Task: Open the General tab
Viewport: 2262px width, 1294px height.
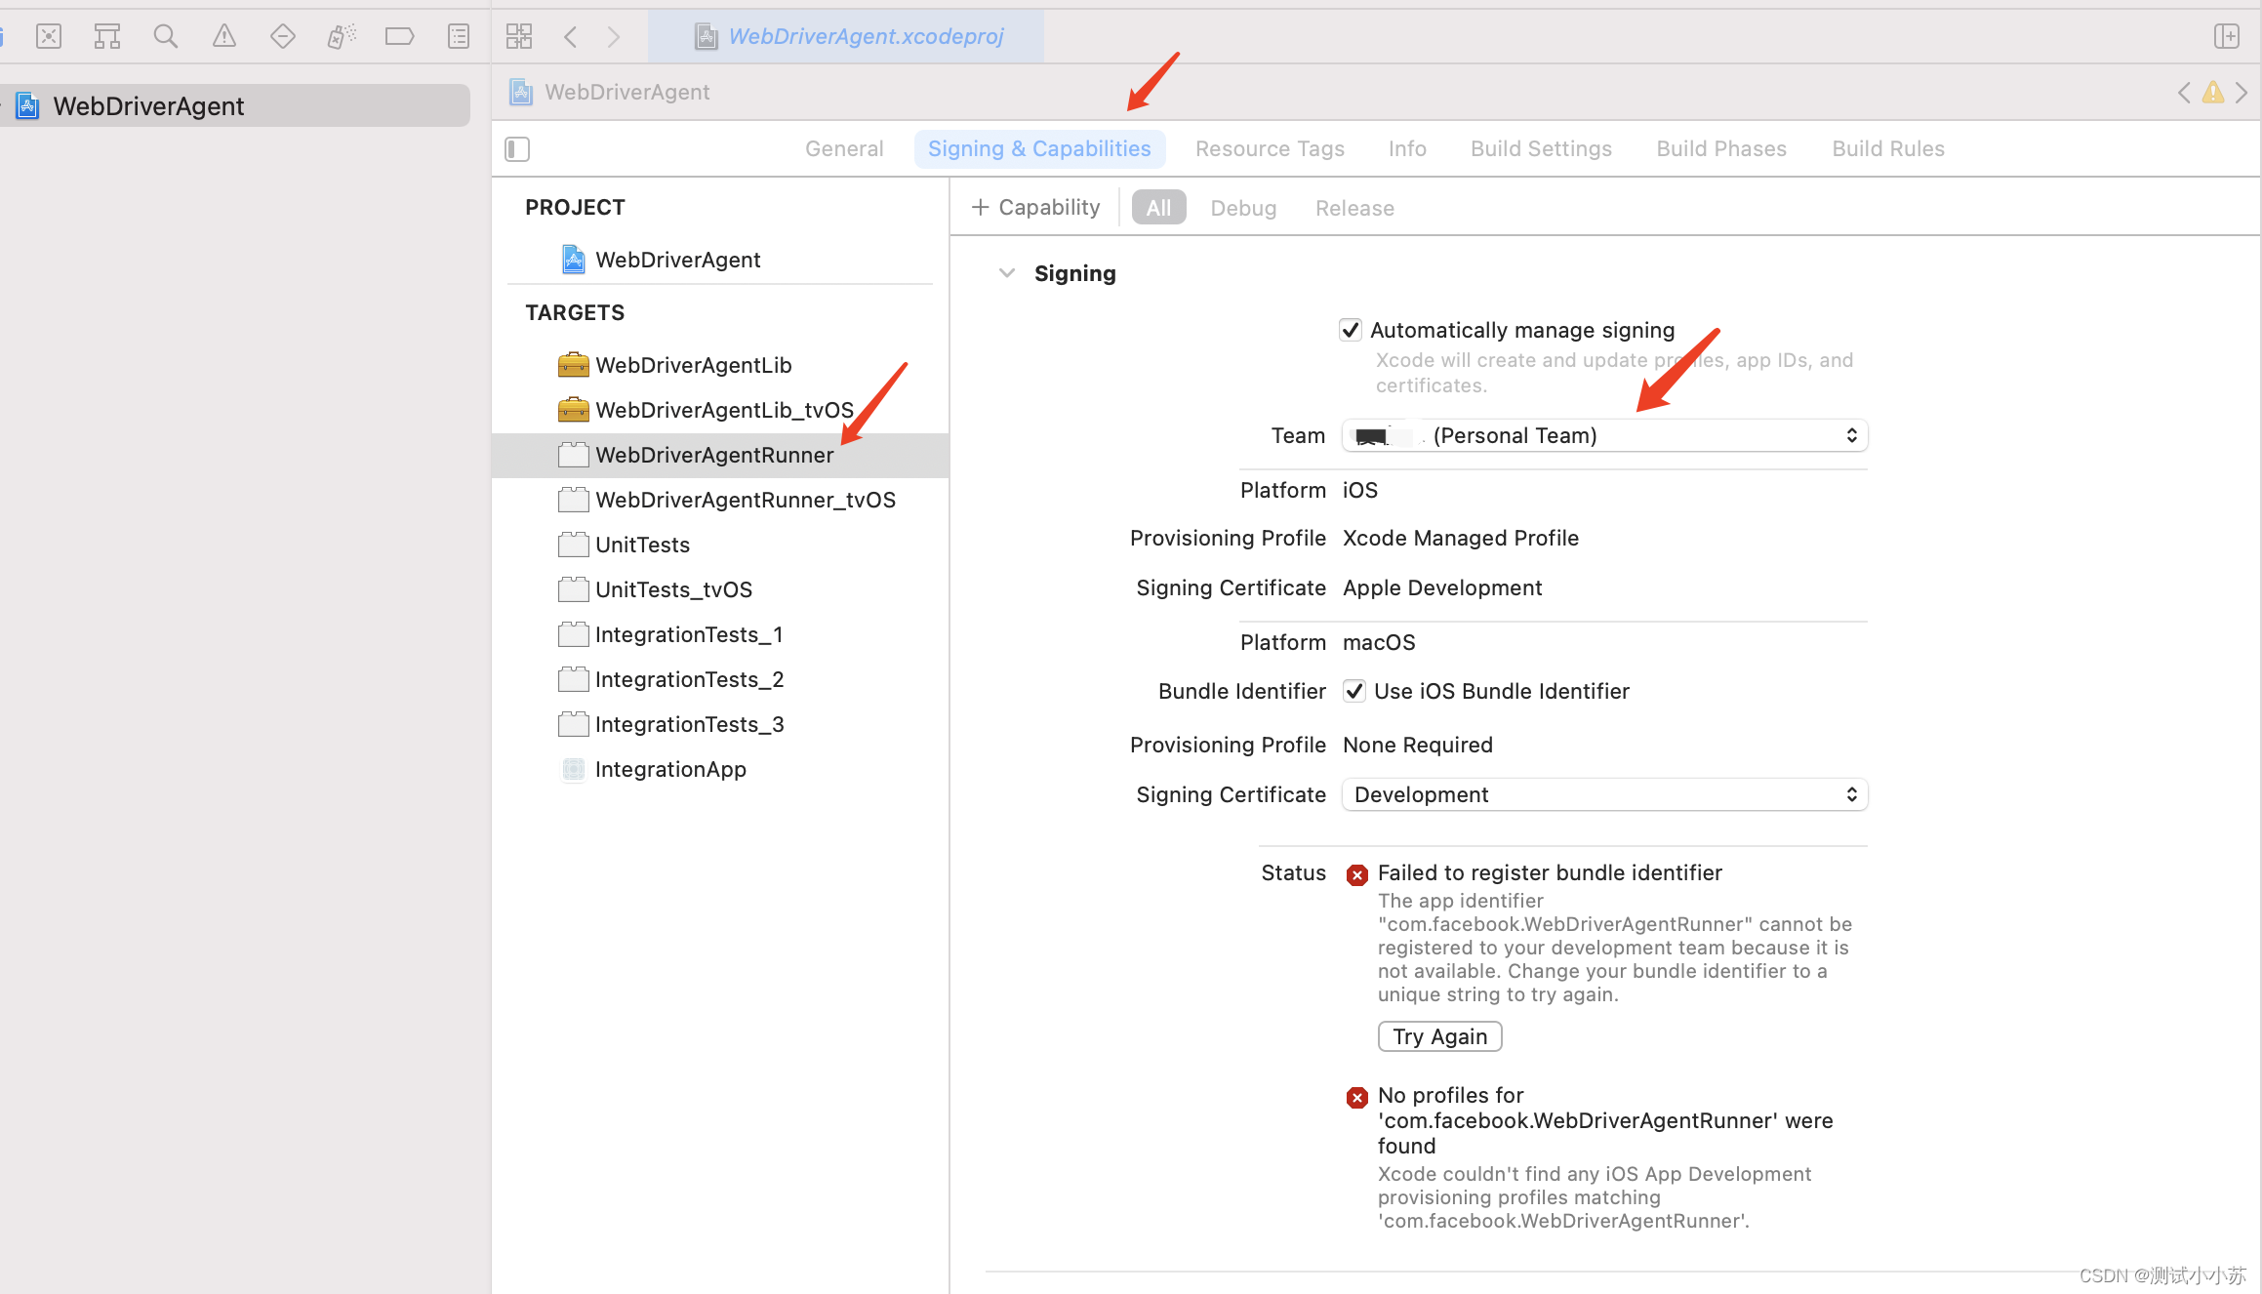Action: 843,148
